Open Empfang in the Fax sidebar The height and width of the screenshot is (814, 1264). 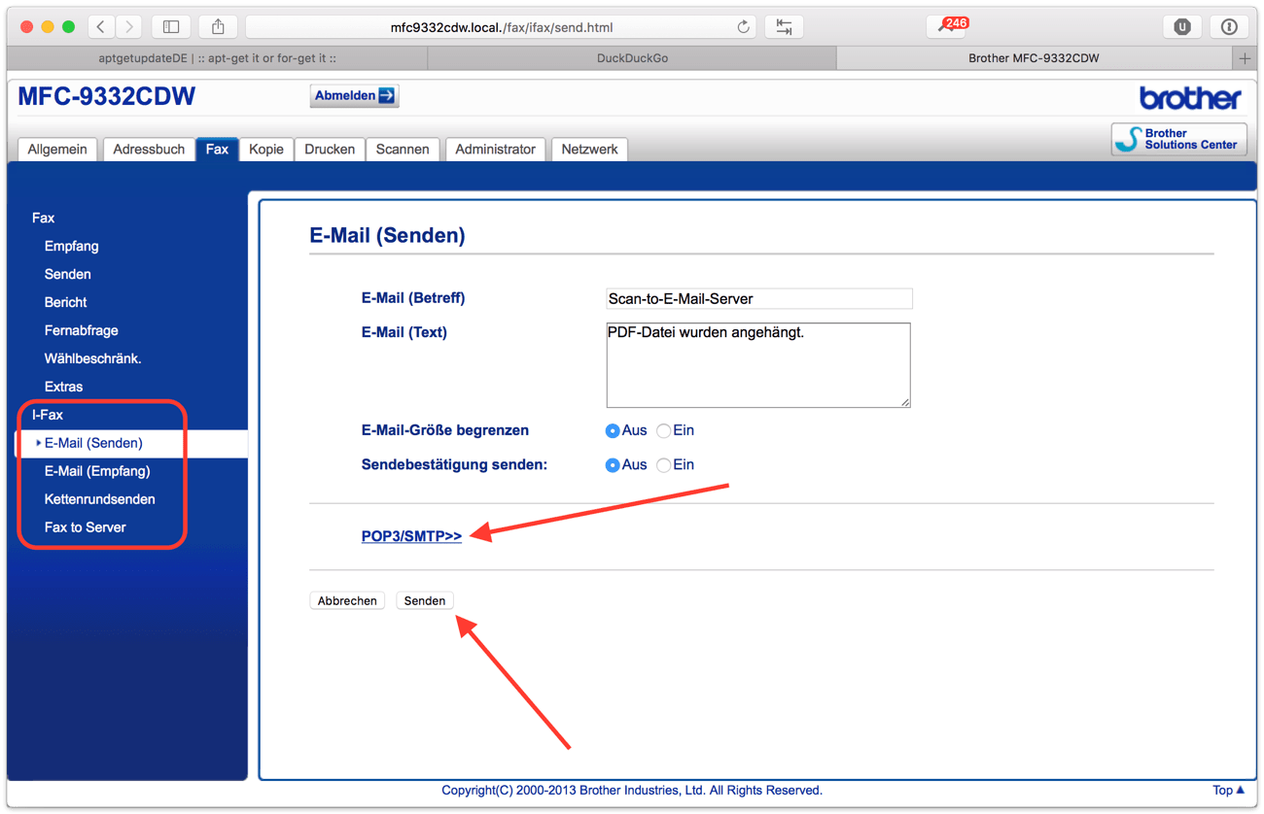coord(71,247)
